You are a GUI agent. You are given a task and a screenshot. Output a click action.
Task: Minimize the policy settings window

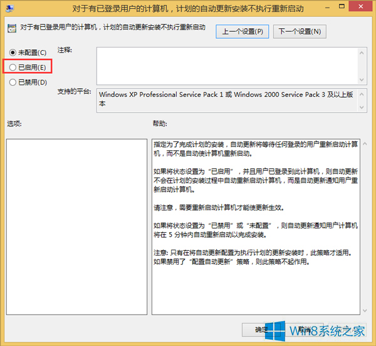click(x=327, y=7)
